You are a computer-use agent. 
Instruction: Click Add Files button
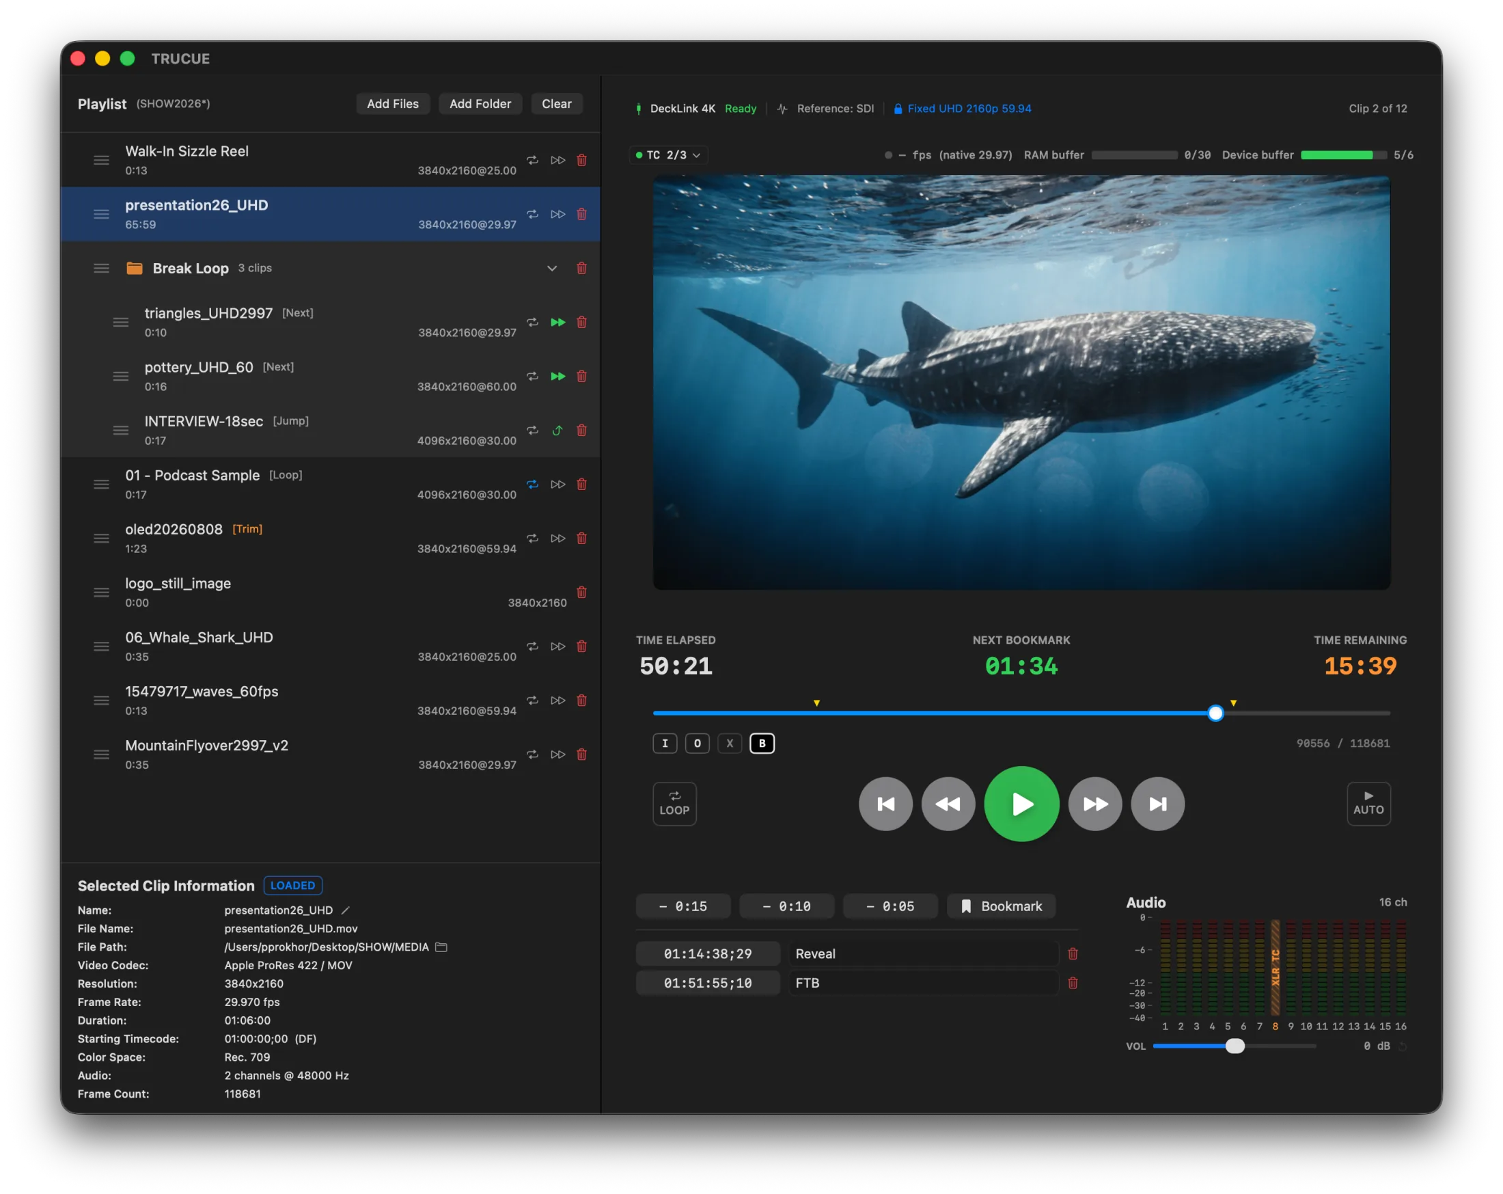(392, 104)
